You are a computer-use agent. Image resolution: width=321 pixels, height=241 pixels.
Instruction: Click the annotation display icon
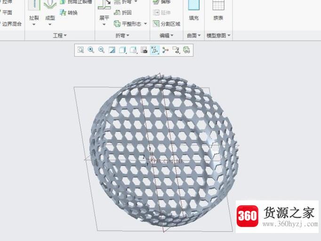165,50
